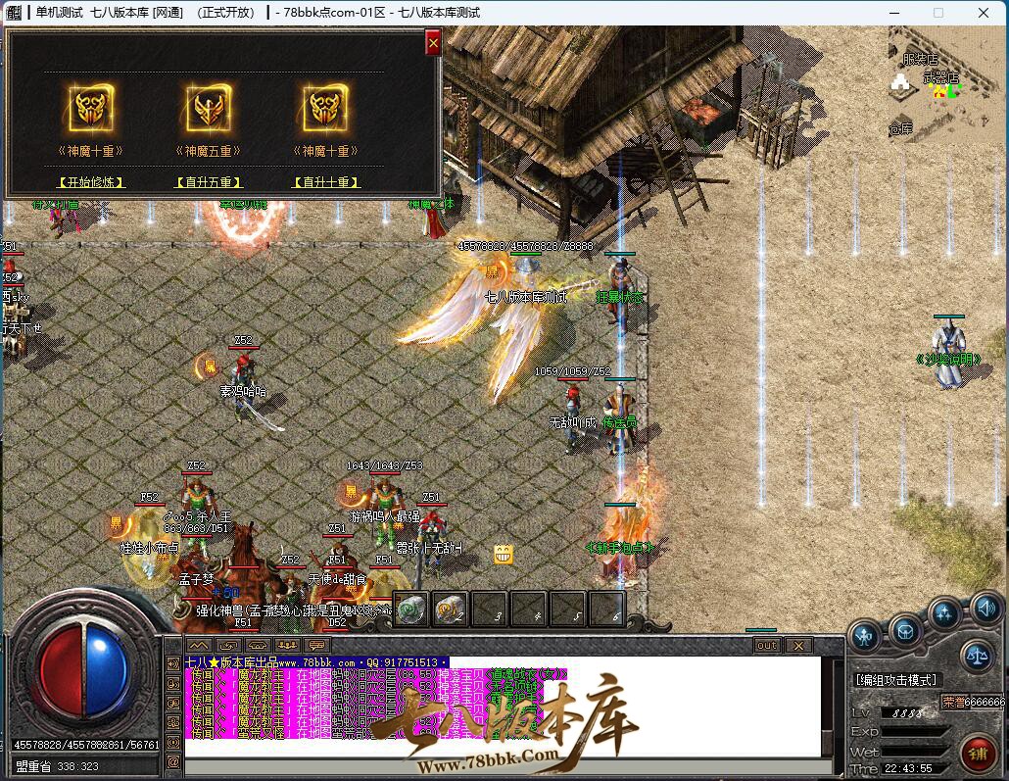
Task: Click the 仓库 label on minimap
Action: tap(901, 128)
